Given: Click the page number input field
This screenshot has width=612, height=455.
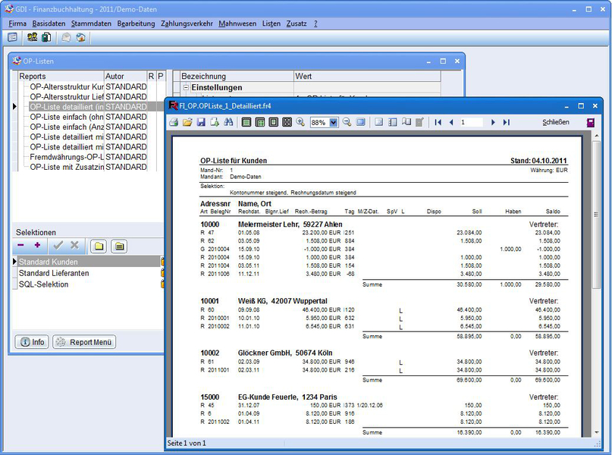Looking at the screenshot, I should (471, 122).
